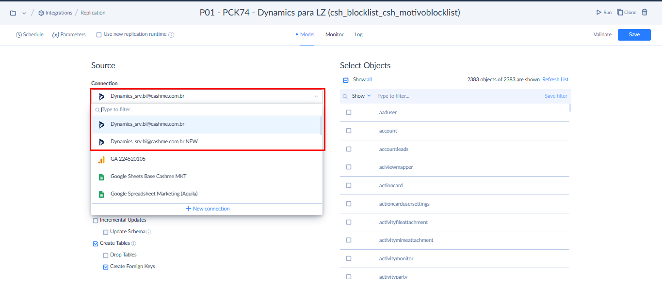Click the Clone package icon

tap(620, 13)
